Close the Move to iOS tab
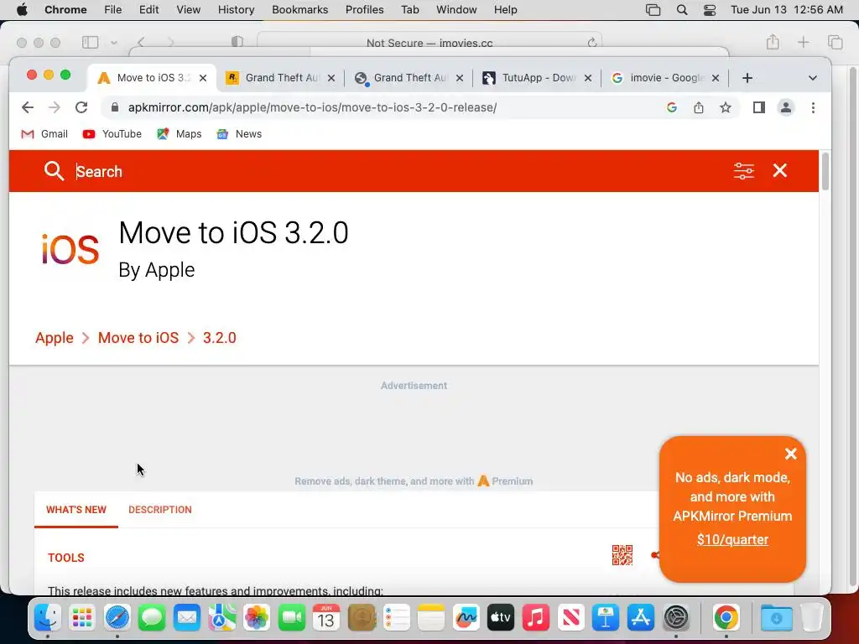Viewport: 859px width, 644px height. (203, 78)
